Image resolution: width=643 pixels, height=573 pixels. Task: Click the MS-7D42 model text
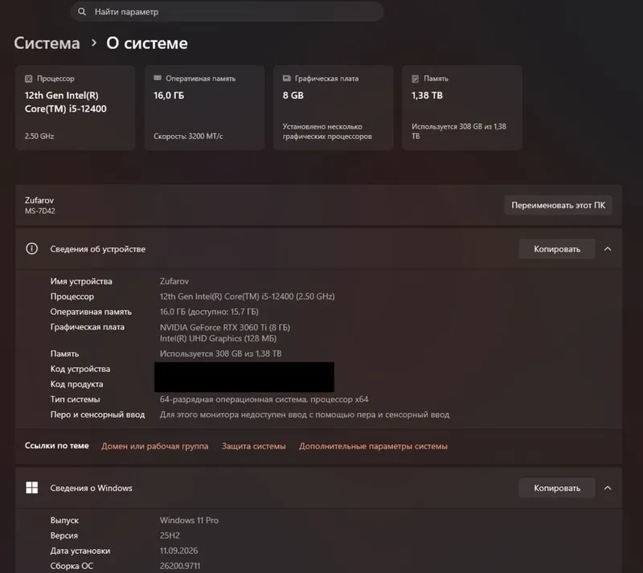[x=39, y=211]
